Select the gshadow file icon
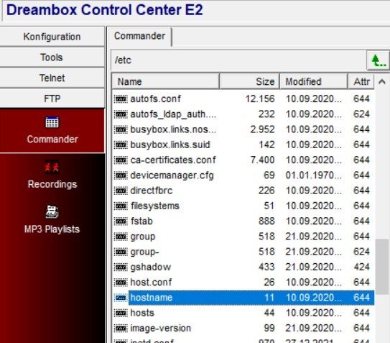 [x=121, y=267]
